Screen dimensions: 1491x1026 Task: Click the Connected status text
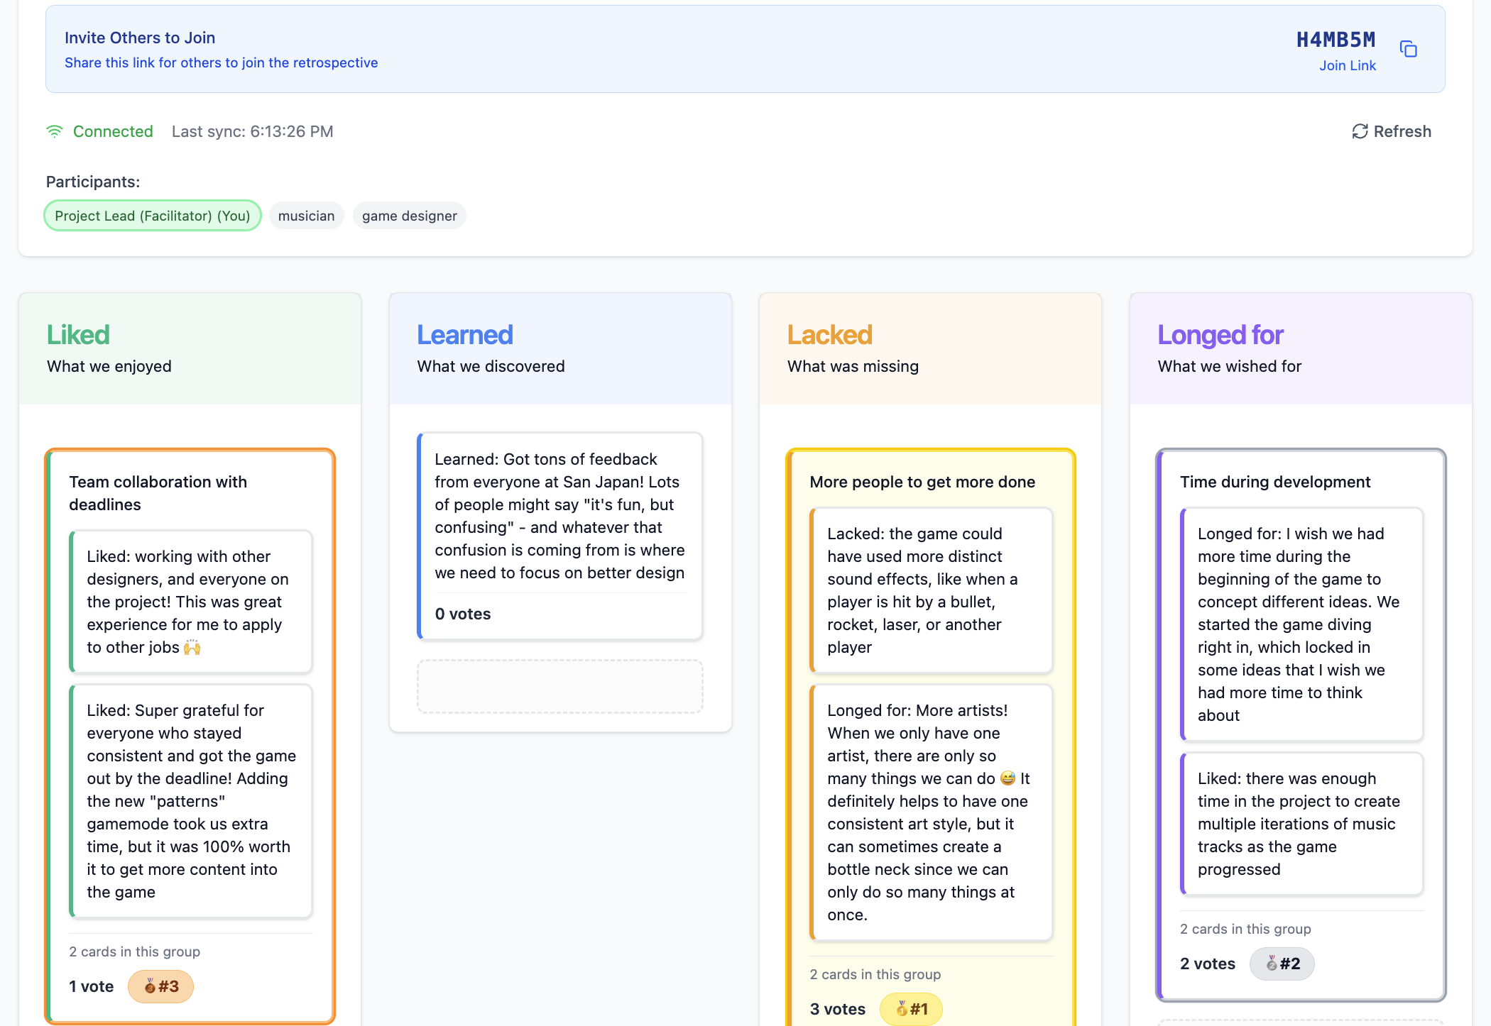click(x=113, y=131)
